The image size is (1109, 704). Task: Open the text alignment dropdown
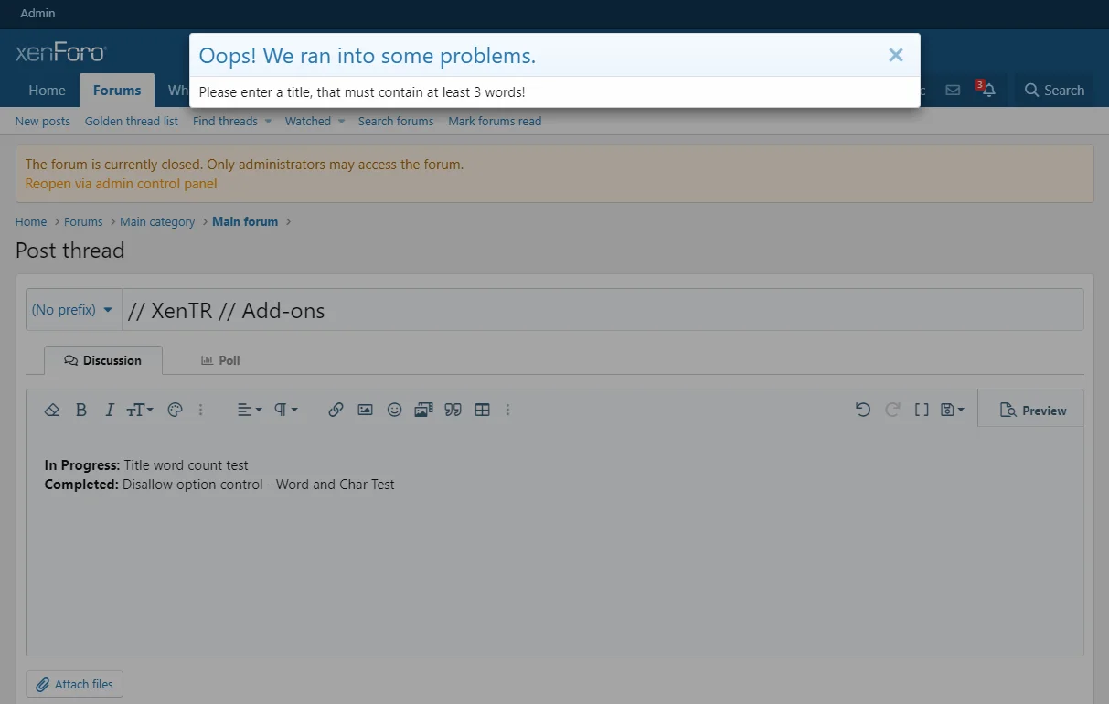point(250,410)
